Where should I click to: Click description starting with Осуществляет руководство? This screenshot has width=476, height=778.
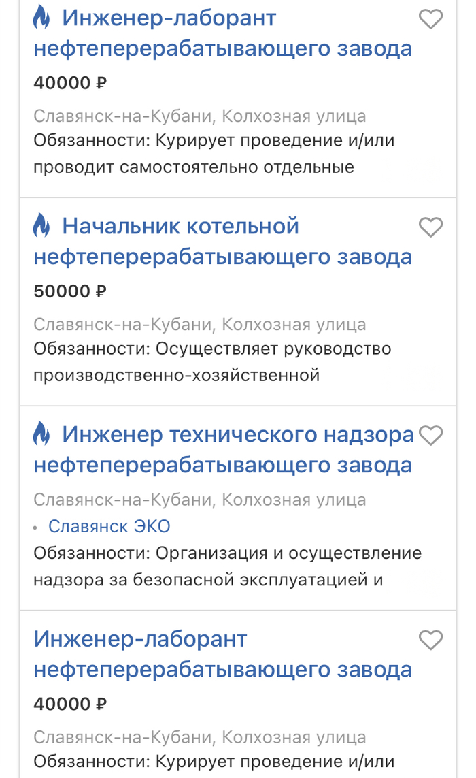212,361
